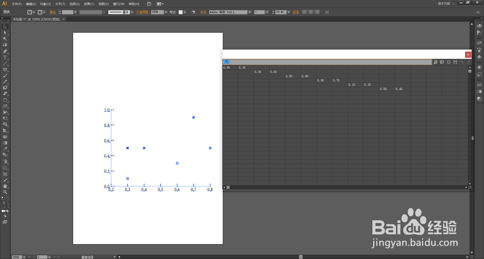The image size is (484, 259).
Task: Open the Adobe 宋体 Std L font dropdown
Action: tap(250, 12)
